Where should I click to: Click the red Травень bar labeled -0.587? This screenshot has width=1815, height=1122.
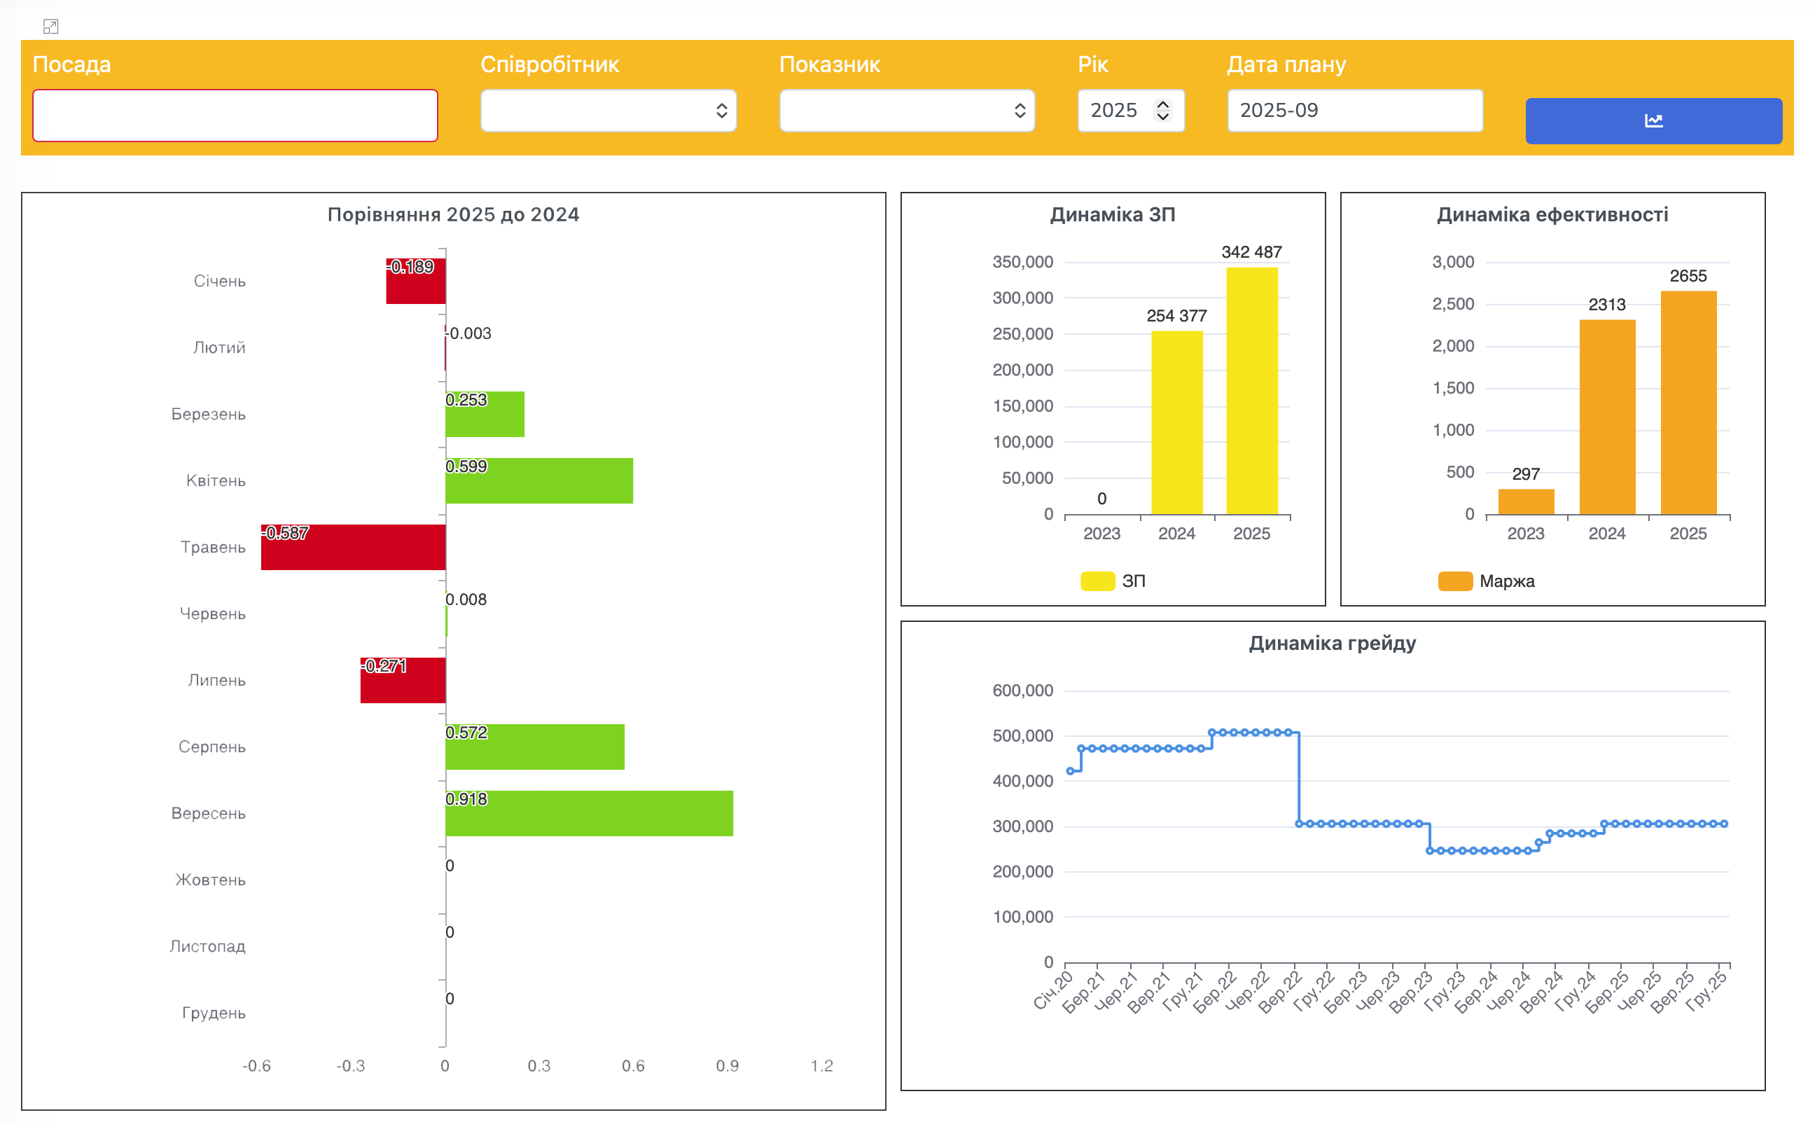(353, 547)
